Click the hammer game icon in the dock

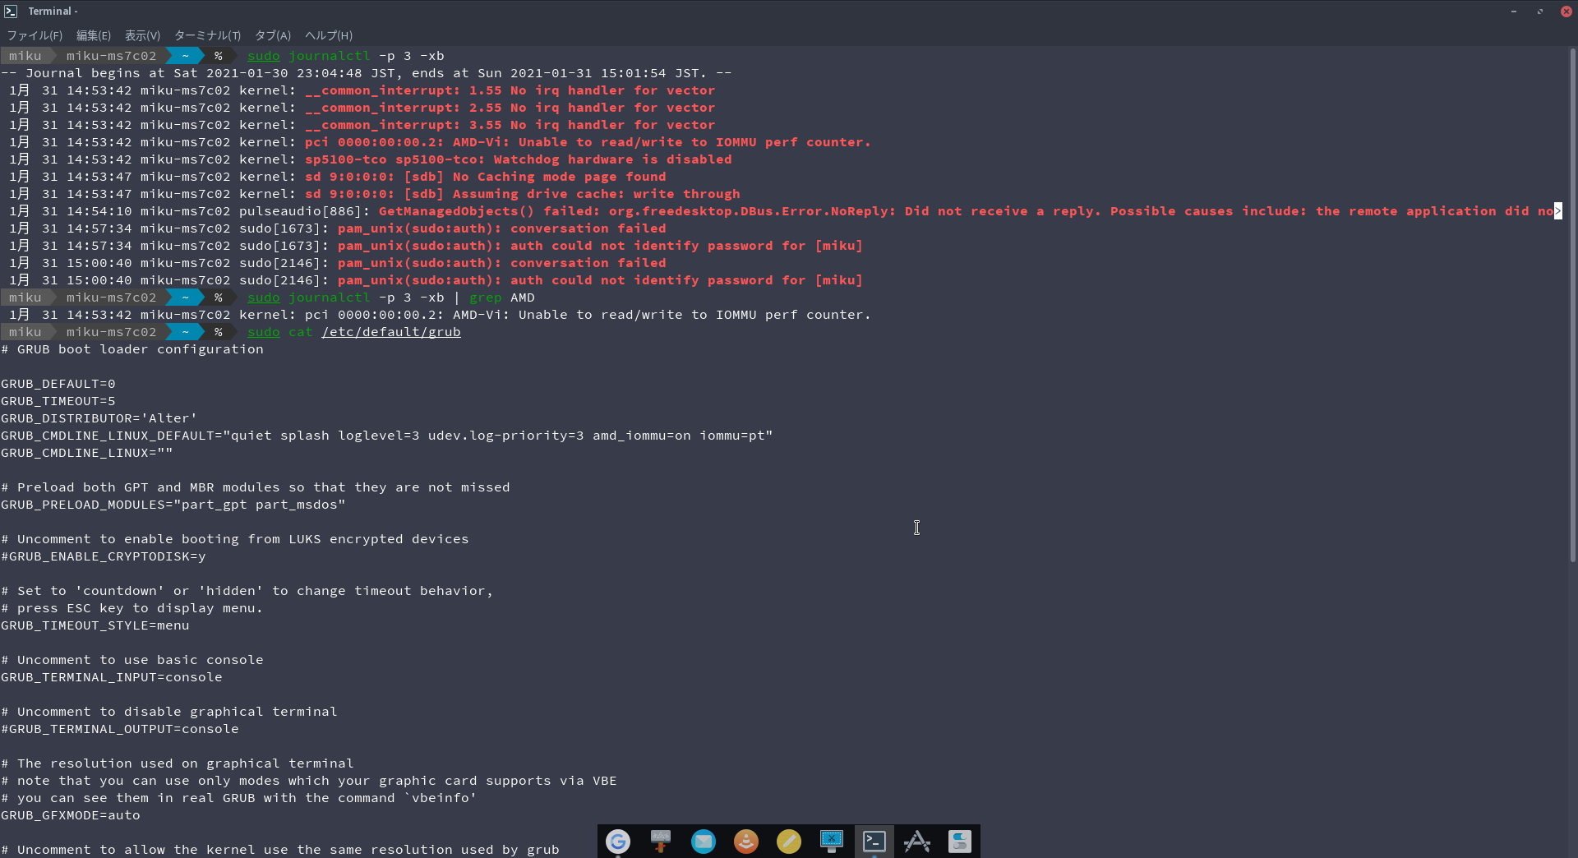pos(661,842)
